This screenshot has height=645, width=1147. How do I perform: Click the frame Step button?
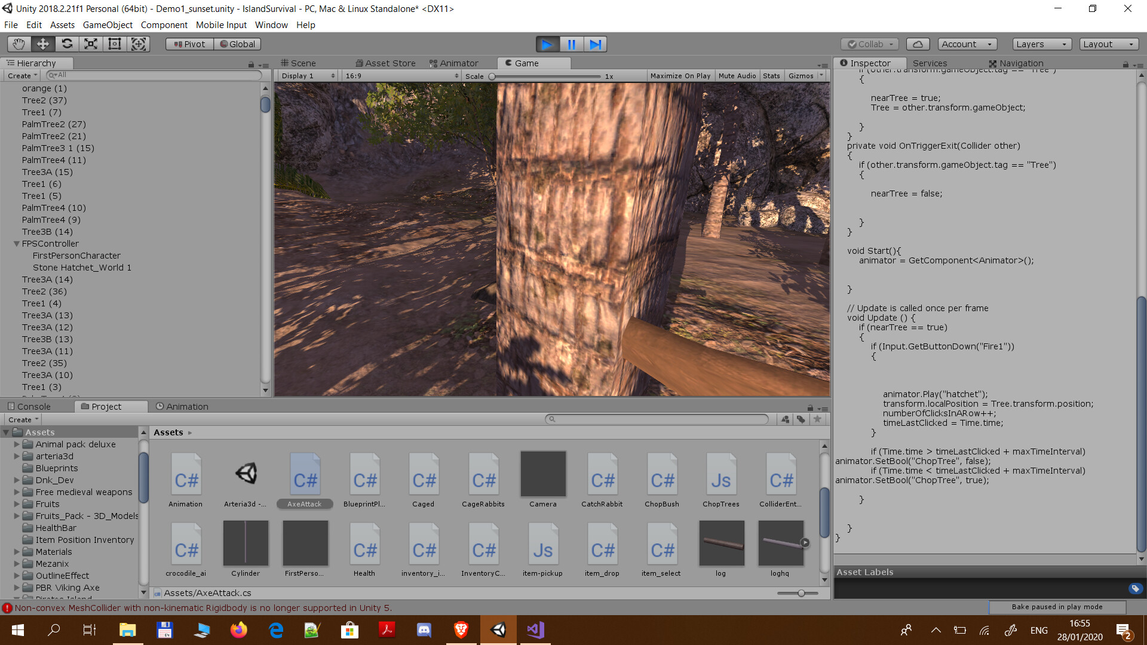click(595, 44)
